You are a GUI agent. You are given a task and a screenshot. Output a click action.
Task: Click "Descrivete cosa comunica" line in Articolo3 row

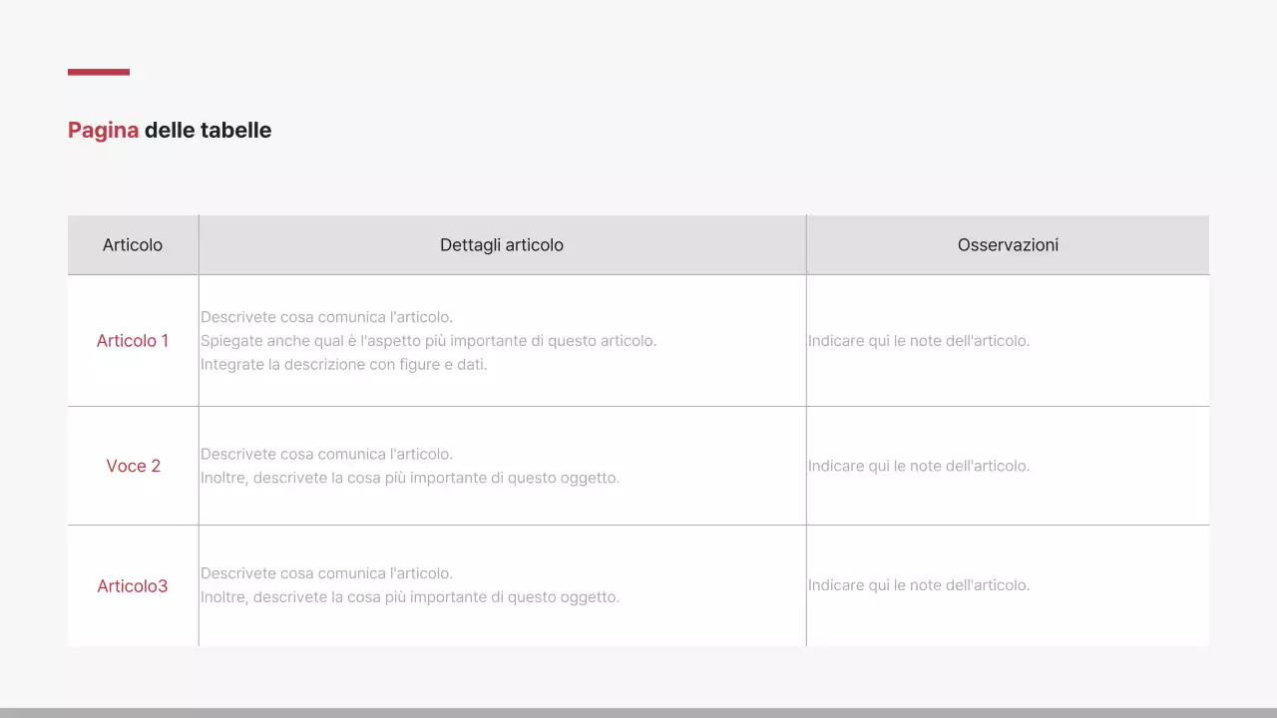tap(326, 573)
